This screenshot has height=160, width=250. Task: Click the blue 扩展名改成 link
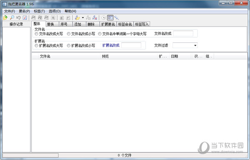tap(111, 45)
